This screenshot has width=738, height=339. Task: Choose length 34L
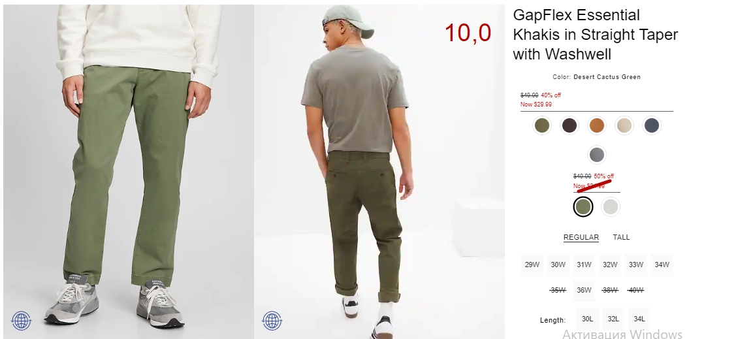pos(639,319)
